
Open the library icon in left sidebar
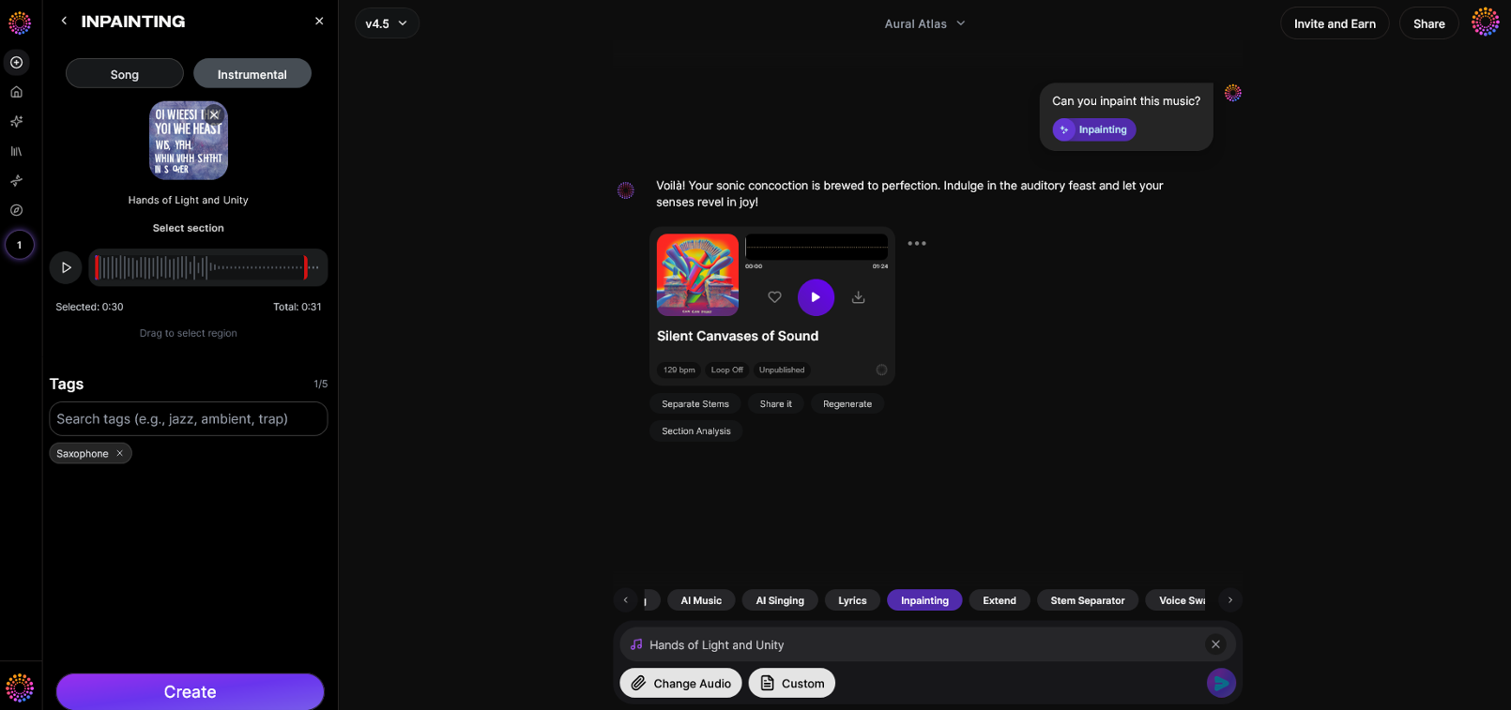click(17, 151)
